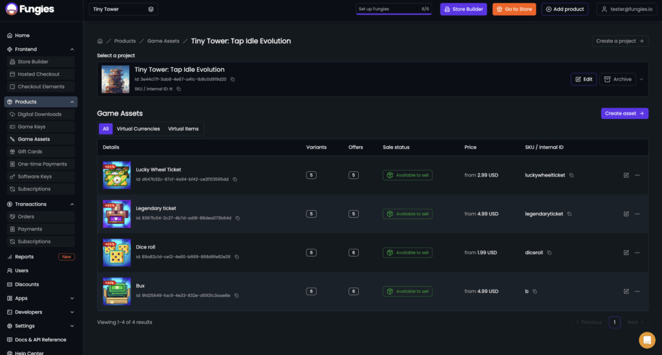Screen dimensions: 662x355
Task: Open Store Builder in the sidebar
Action: click(41, 61)
